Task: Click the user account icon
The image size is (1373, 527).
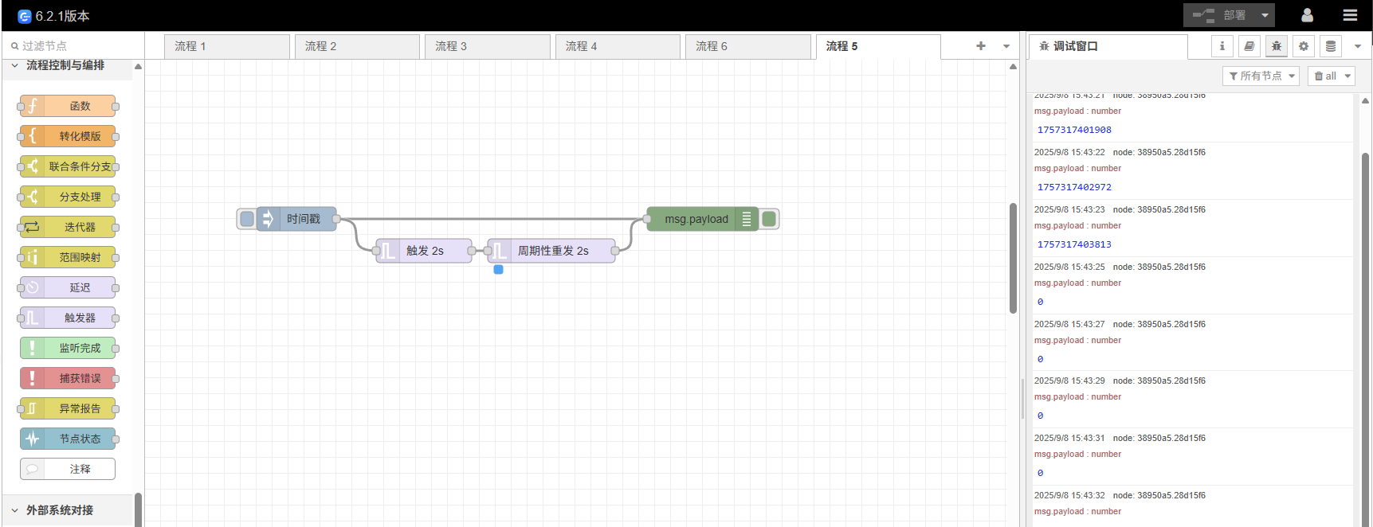Action: point(1307,15)
